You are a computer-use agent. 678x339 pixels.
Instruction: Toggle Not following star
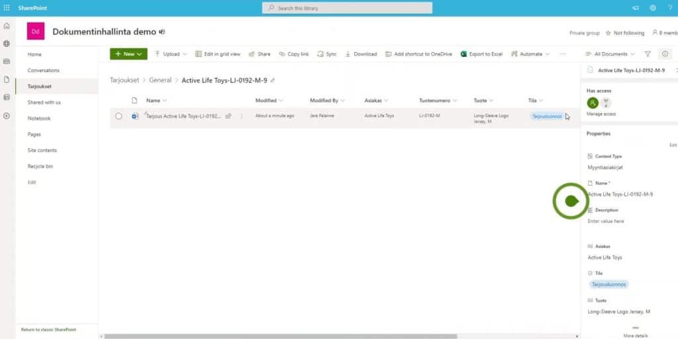click(625, 33)
